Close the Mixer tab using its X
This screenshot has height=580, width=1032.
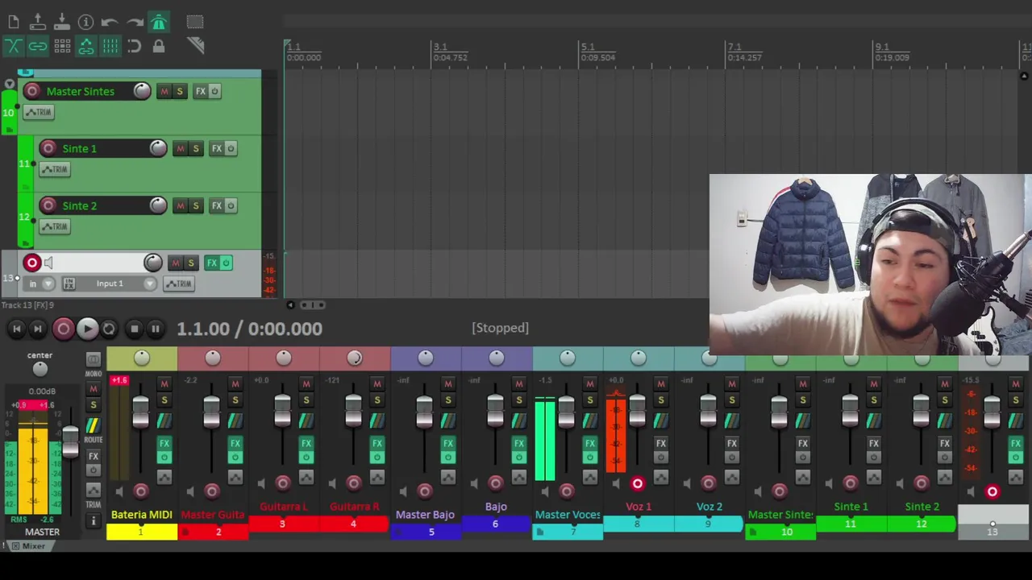click(15, 546)
